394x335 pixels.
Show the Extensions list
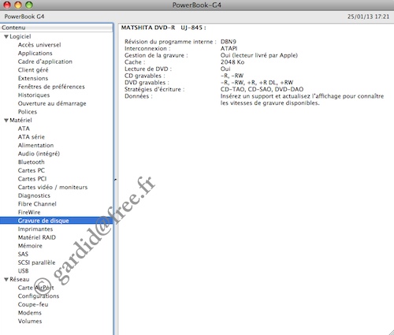tap(33, 78)
